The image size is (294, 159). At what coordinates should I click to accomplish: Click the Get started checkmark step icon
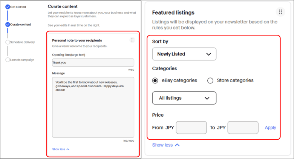[x=8, y=6]
